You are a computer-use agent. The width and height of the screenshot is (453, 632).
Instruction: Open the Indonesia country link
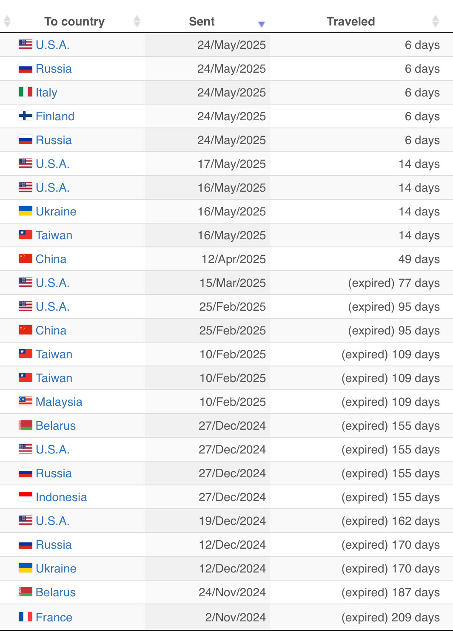61,497
